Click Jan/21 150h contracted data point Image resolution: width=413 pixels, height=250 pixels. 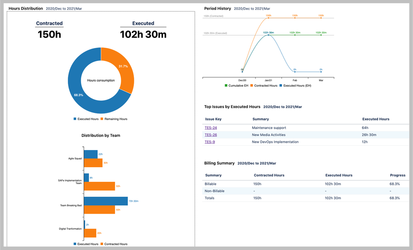coord(268,18)
